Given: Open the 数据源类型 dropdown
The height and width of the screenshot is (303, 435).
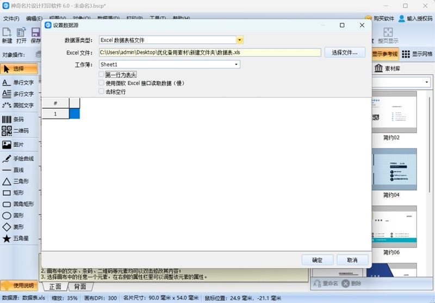Looking at the screenshot, I should [239, 40].
